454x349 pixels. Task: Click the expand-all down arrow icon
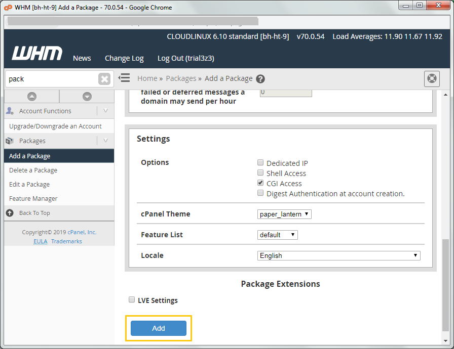click(x=87, y=97)
